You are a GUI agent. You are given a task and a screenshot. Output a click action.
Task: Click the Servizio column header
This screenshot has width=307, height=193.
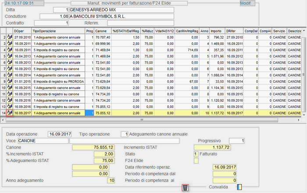tap(279, 31)
